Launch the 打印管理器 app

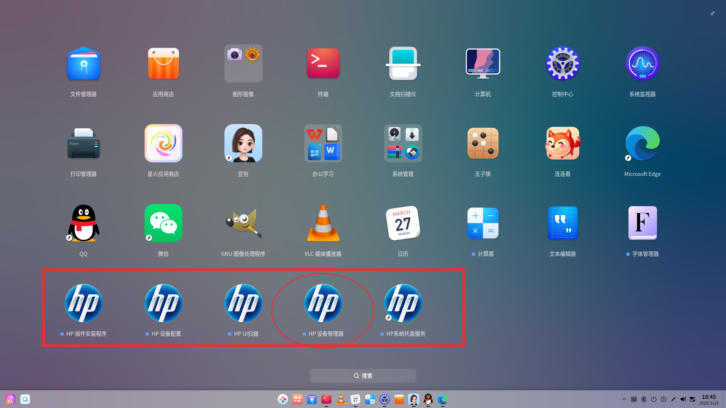(83, 143)
